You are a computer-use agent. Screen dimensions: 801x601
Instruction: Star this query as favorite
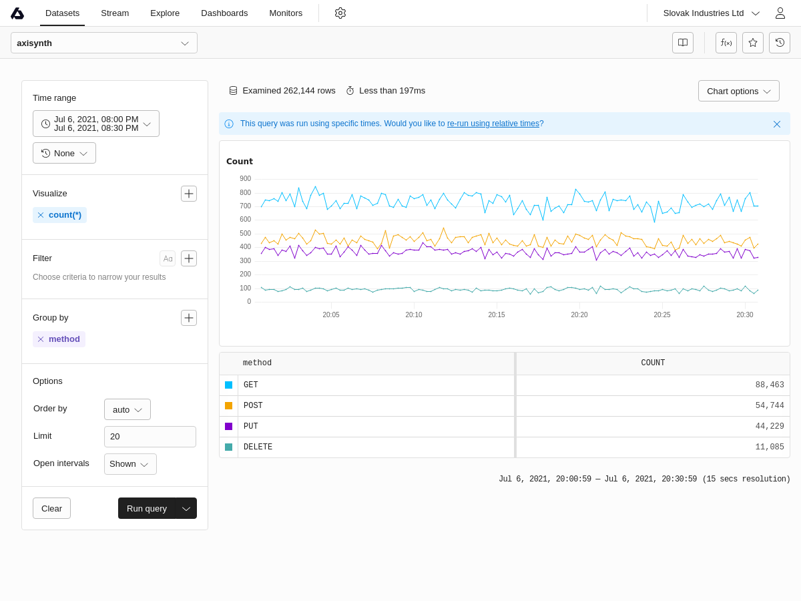click(x=753, y=43)
